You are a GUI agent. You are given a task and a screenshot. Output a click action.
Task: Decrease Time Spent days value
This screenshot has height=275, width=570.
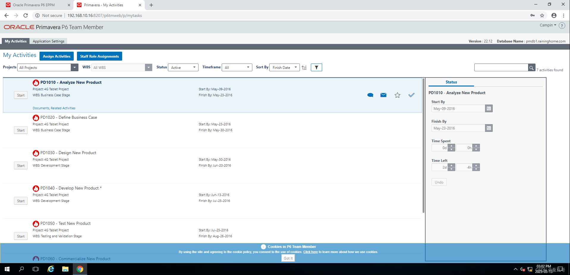(x=451, y=149)
